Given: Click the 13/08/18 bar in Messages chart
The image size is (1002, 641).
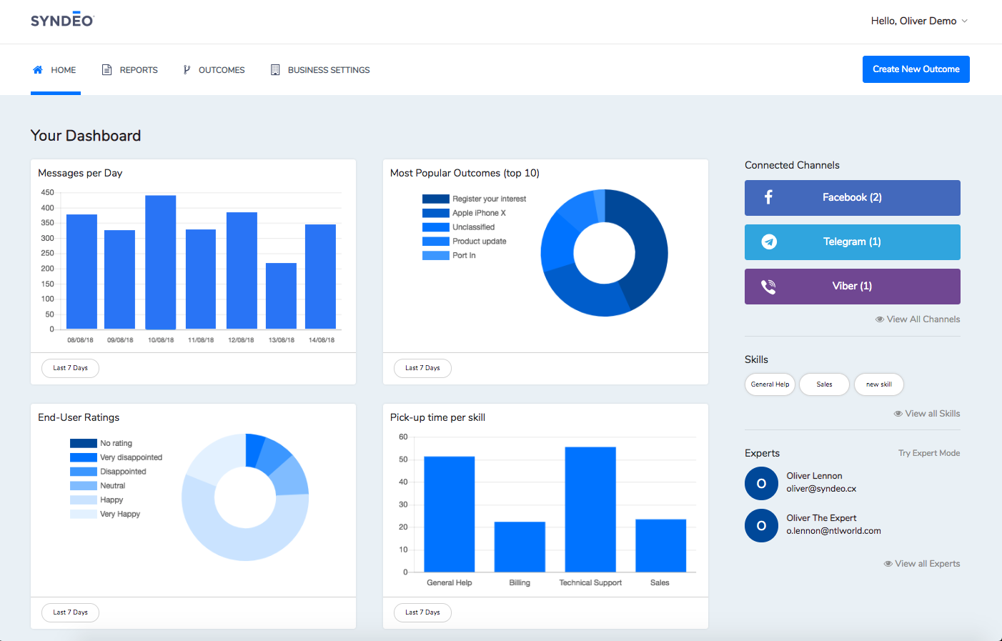Looking at the screenshot, I should (281, 296).
